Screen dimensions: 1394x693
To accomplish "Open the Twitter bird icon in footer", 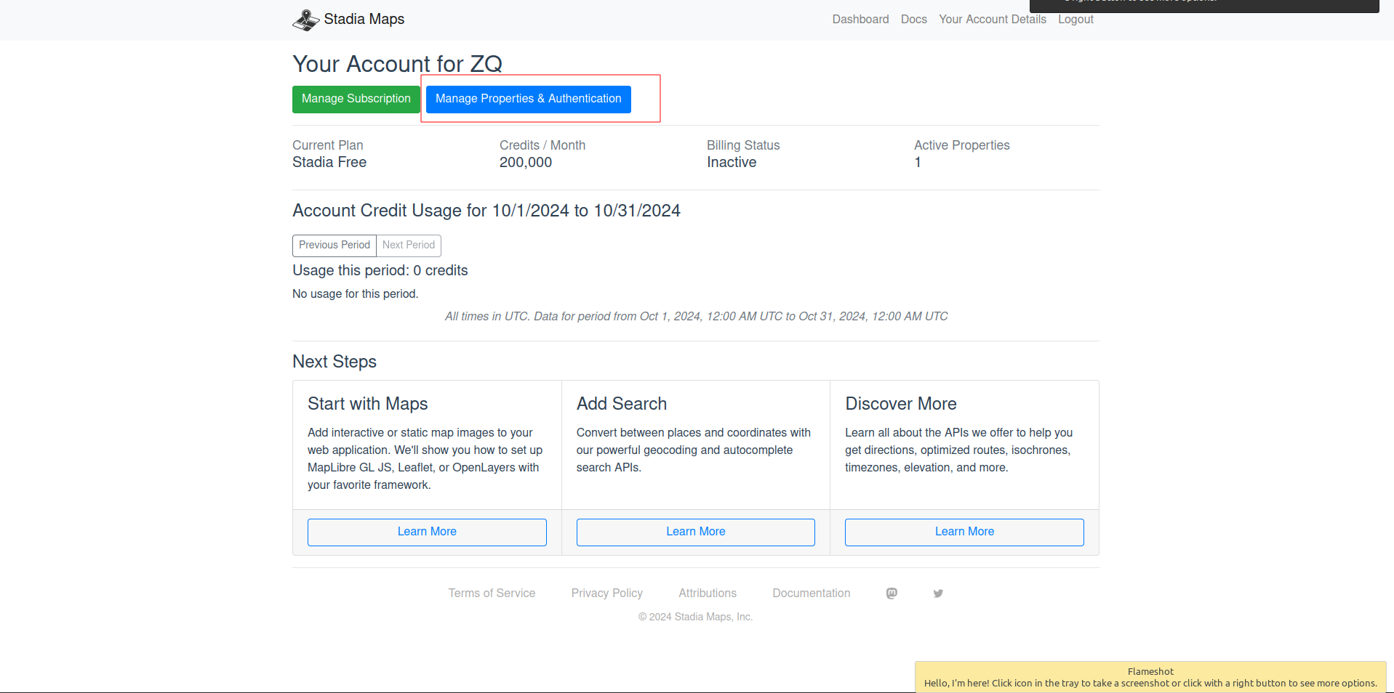I will coord(938,593).
